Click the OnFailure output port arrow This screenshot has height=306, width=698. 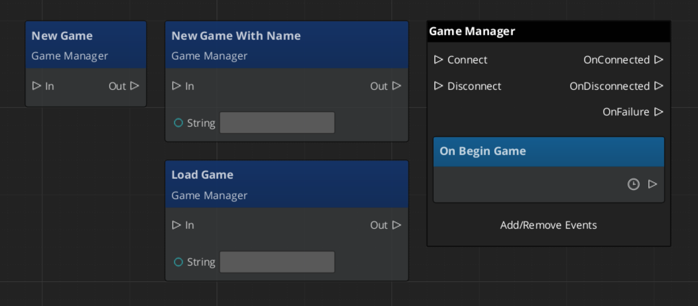click(659, 112)
